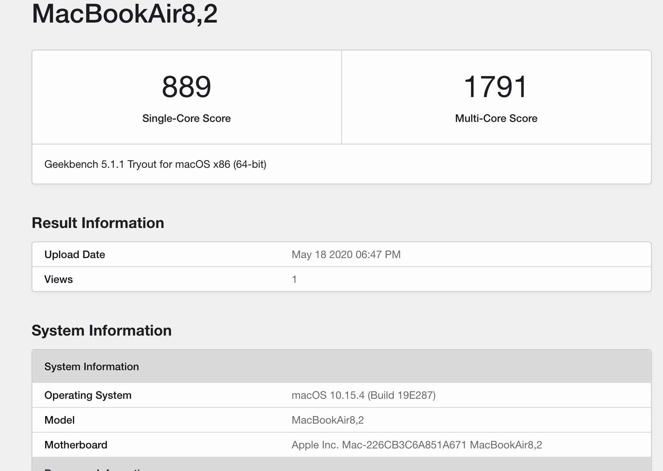Image resolution: width=663 pixels, height=471 pixels.
Task: Select the Model value MacBookAir8,2 in table
Action: click(328, 420)
